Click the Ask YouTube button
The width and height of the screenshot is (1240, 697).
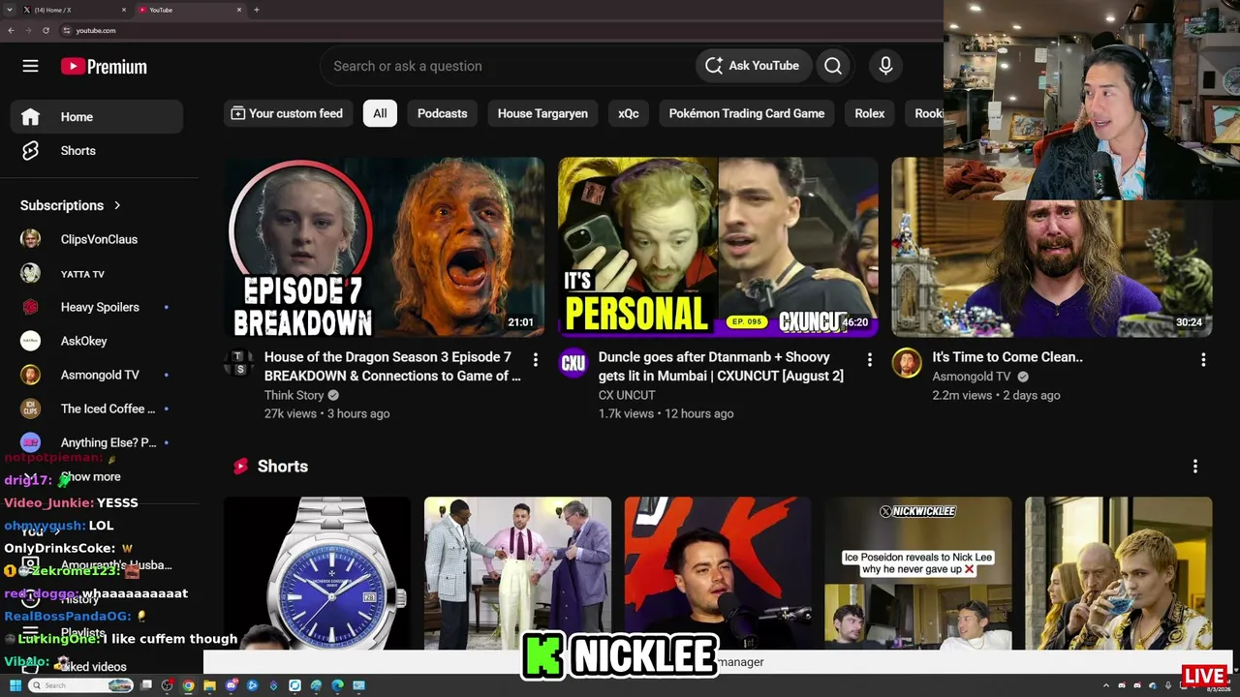[752, 66]
